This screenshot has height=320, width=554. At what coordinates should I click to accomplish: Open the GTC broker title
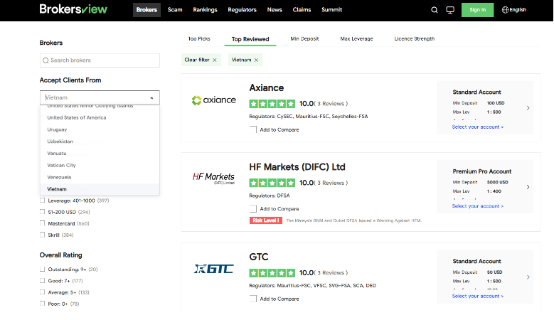coord(259,257)
